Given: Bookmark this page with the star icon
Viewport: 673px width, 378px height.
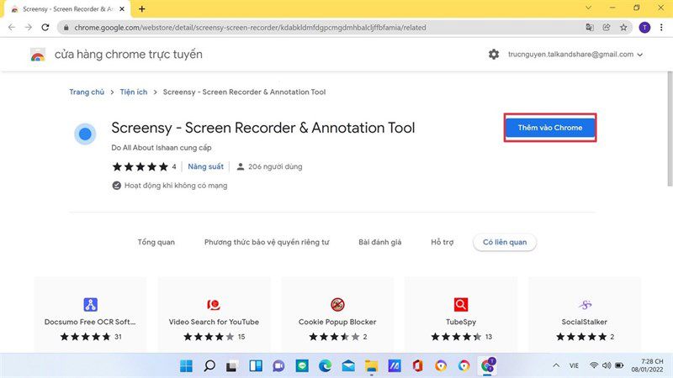Looking at the screenshot, I should click(x=623, y=28).
